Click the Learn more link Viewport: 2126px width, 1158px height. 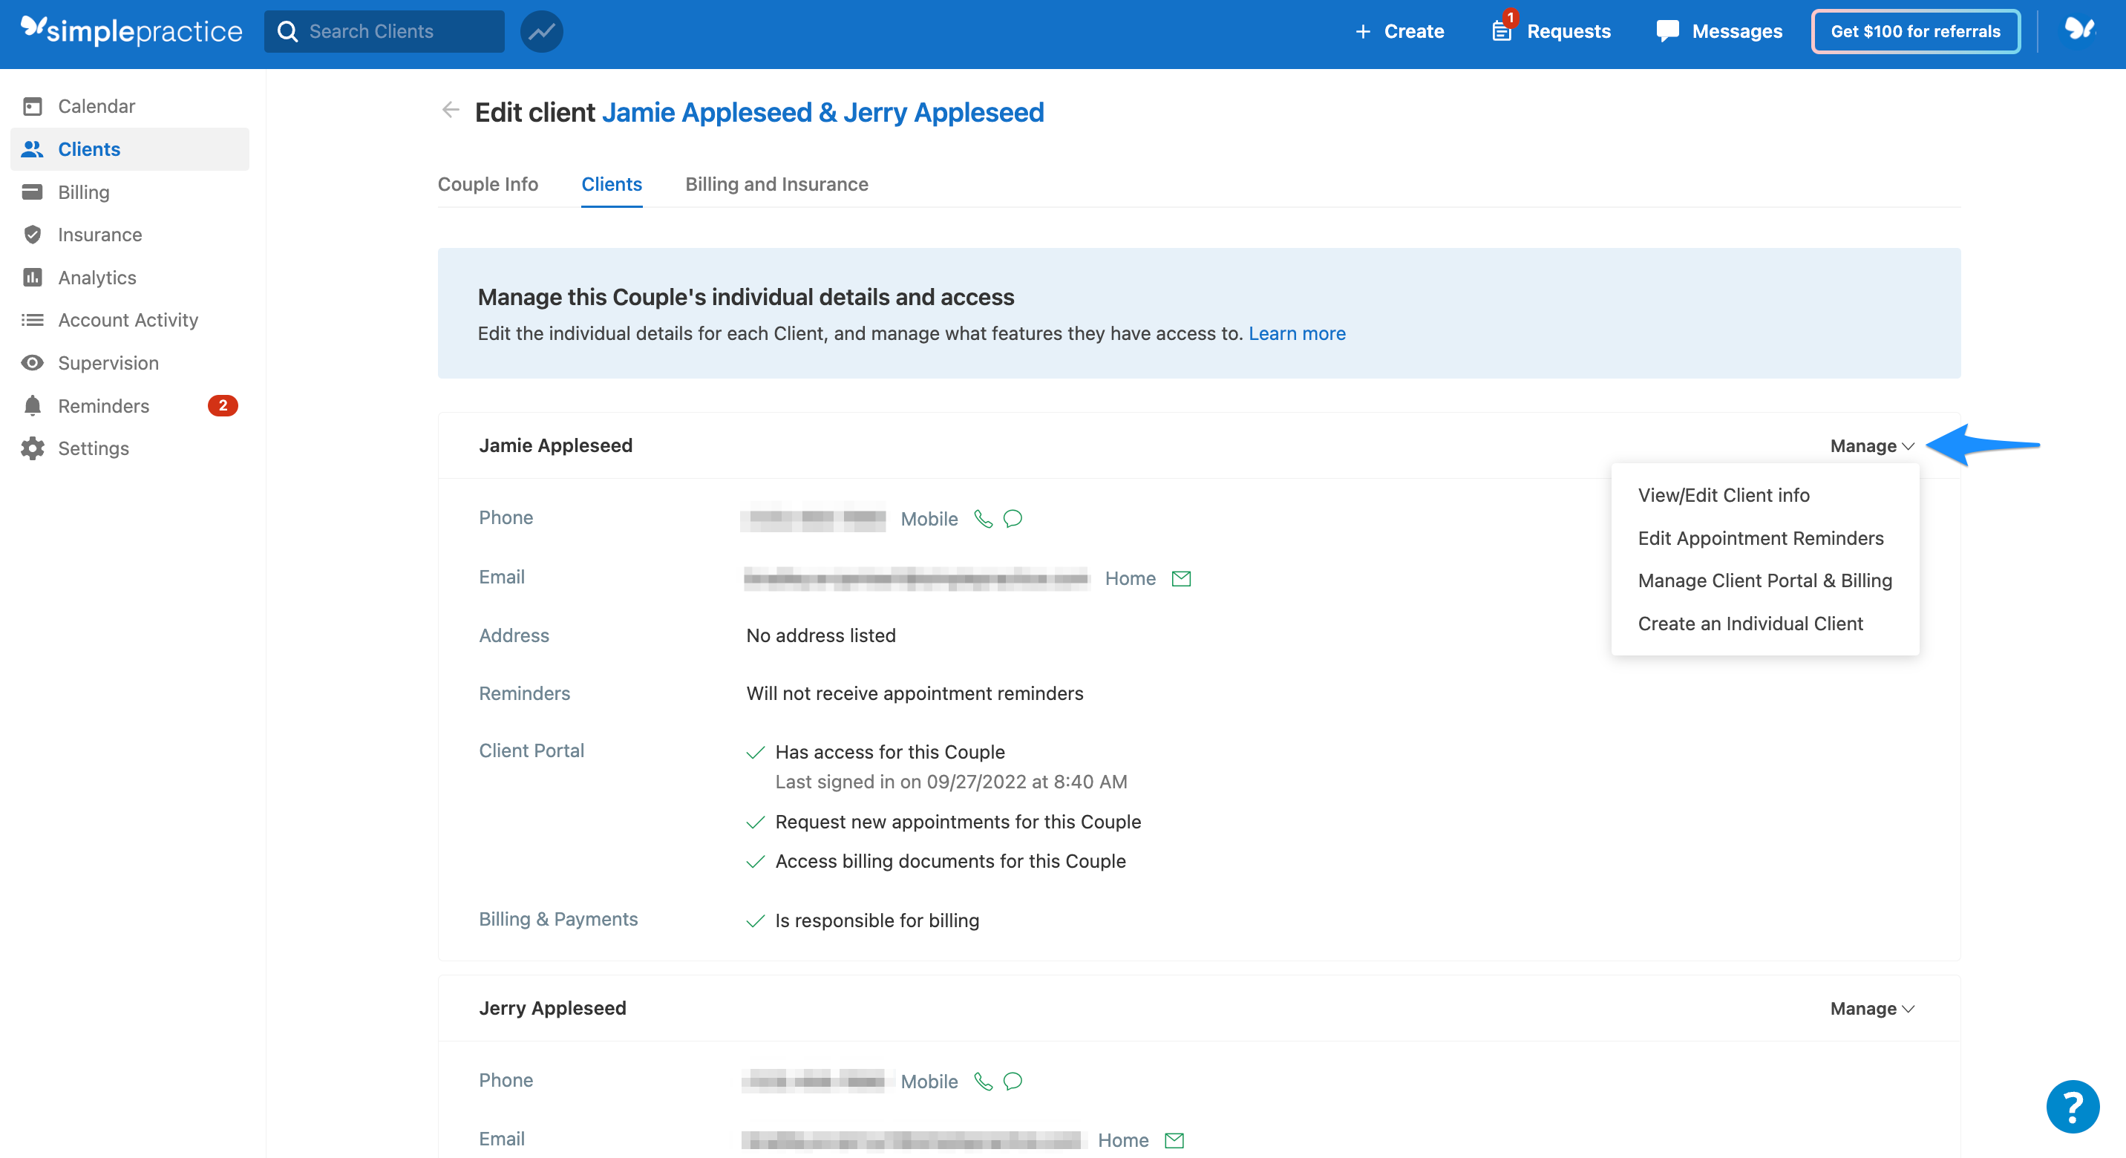click(x=1297, y=333)
